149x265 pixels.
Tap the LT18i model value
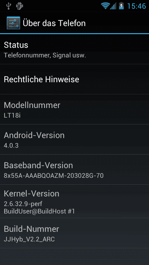(12, 115)
